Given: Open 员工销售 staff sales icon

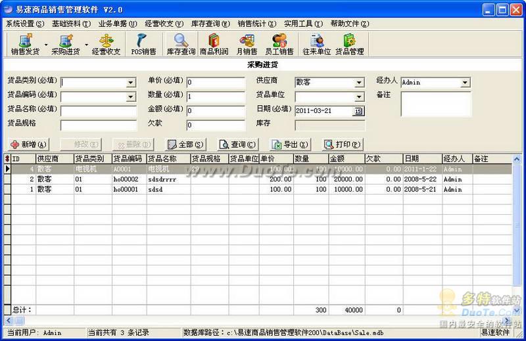Looking at the screenshot, I should coord(279,45).
